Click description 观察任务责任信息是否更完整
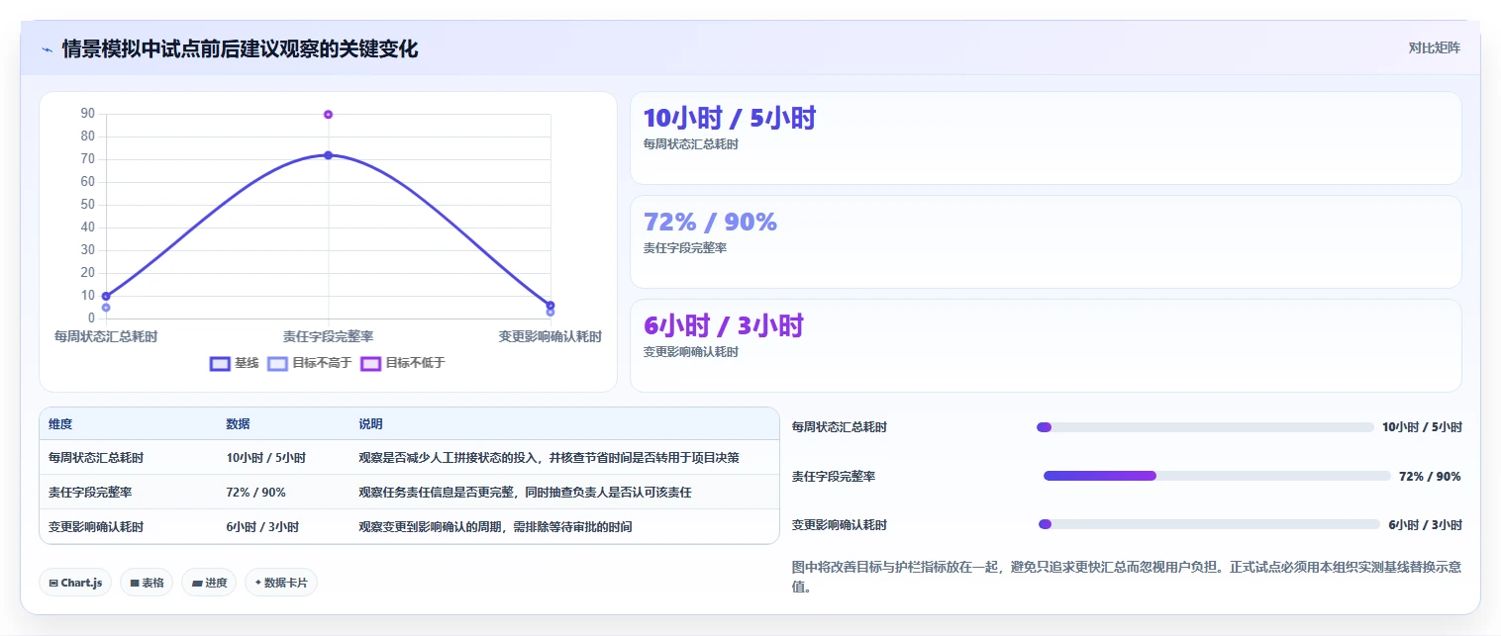This screenshot has width=1501, height=636. [x=525, y=493]
